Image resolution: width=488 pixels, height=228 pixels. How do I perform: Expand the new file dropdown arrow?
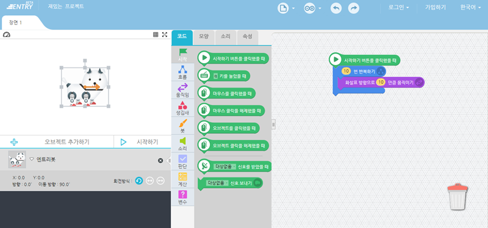coord(293,9)
